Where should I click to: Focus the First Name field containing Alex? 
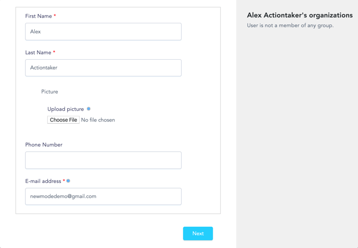tap(103, 32)
